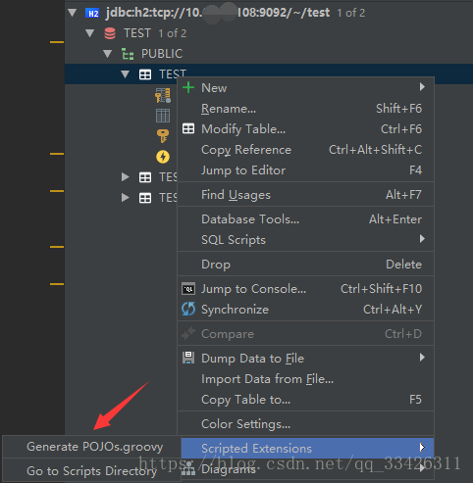
Task: Click the last collapsed table's icon in the tree
Action: pos(145,198)
